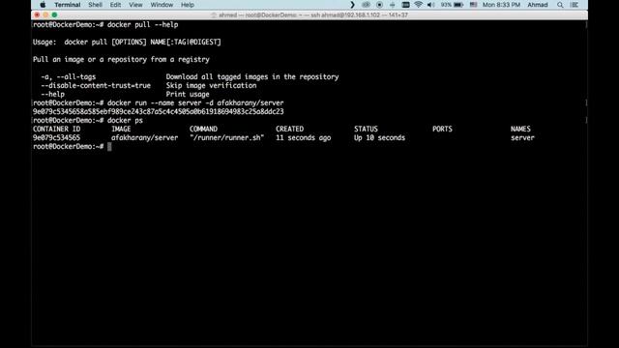Click '--disable-content-trust=true' option text
Screen dimensions: 619x348
tap(96, 85)
